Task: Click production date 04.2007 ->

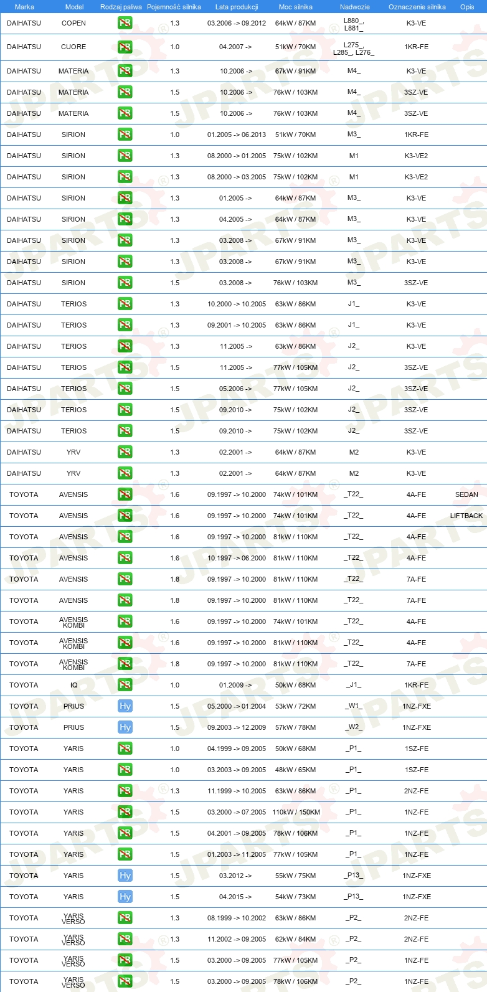Action: click(x=235, y=47)
